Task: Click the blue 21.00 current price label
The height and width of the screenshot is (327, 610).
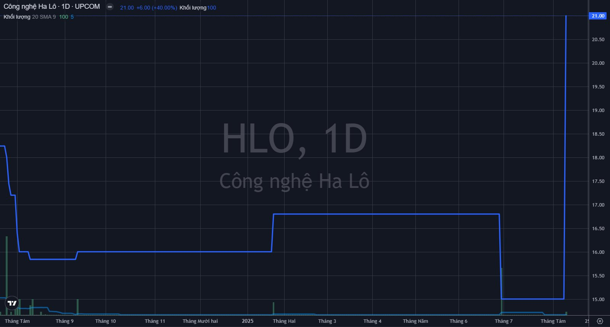Action: [x=598, y=16]
